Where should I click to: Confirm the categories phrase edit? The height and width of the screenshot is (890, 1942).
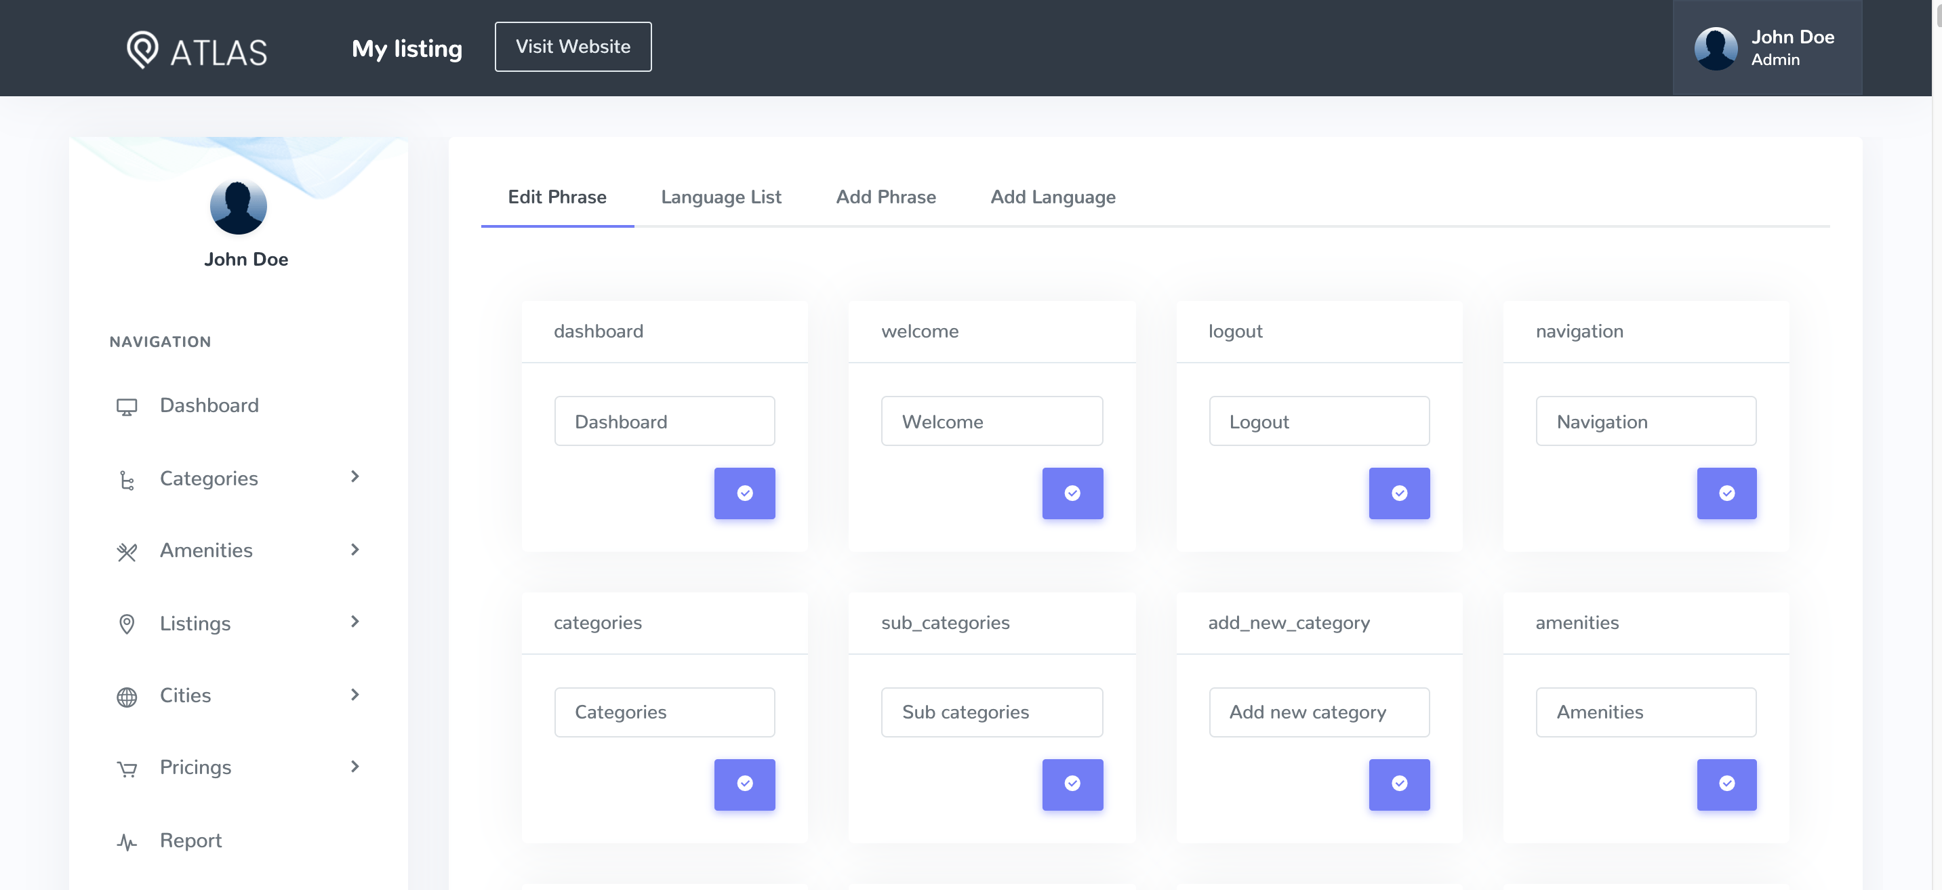coord(744,784)
